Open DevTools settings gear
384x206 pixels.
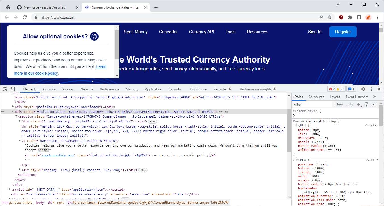click(x=363, y=89)
